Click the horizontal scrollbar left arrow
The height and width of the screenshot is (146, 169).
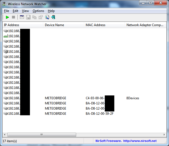pos(5,135)
